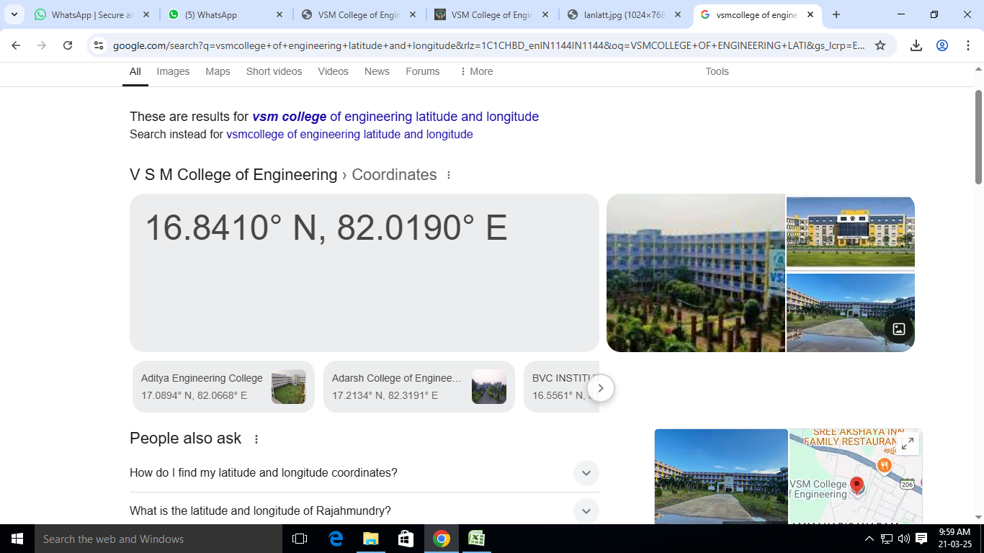Image resolution: width=984 pixels, height=553 pixels.
Task: Open Chrome three-dot menu
Action: [968, 45]
